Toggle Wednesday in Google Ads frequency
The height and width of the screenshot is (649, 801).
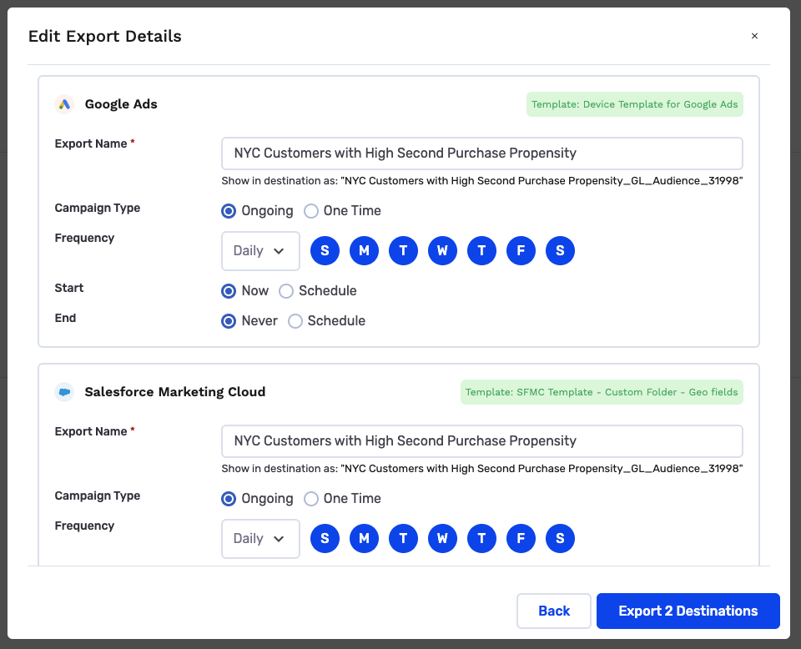[x=442, y=251]
